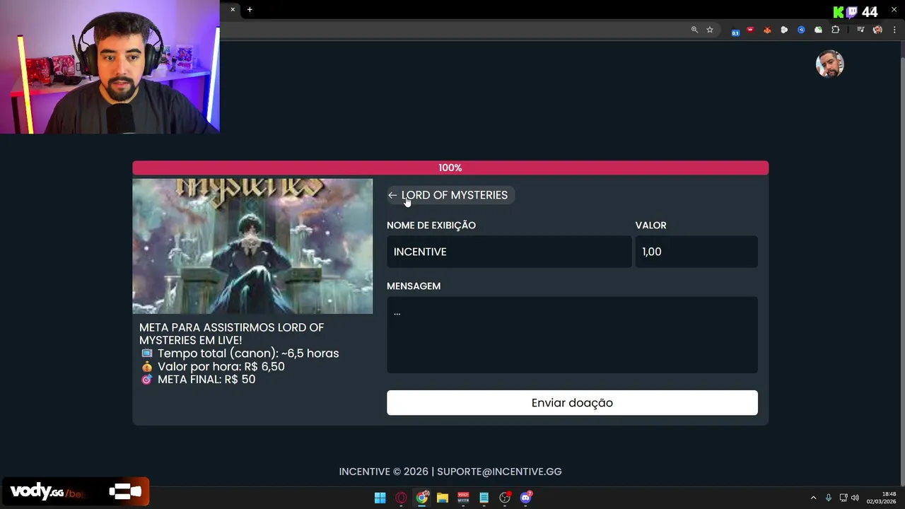Open the media control playlist icon

pos(860,30)
